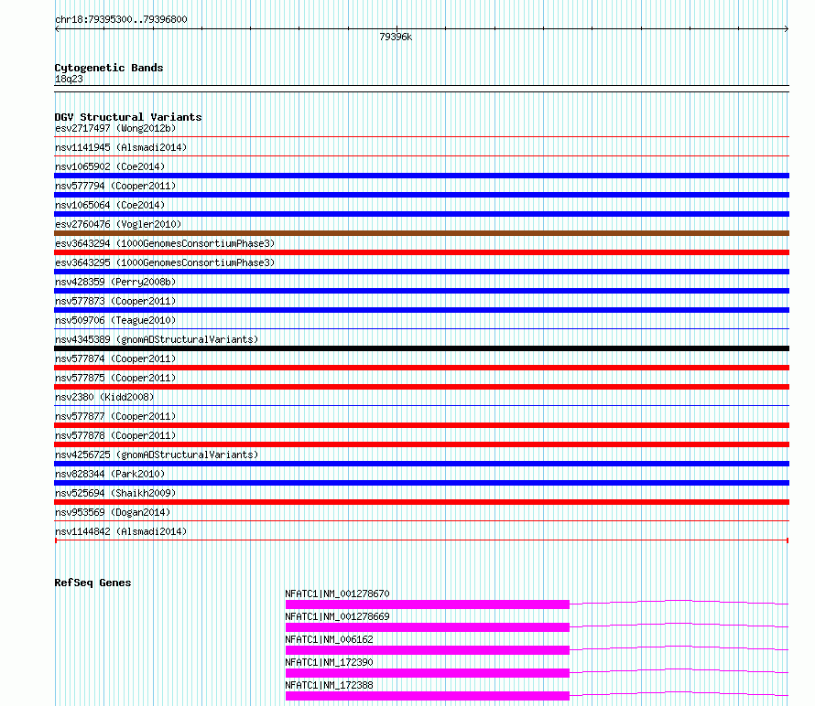Viewport: 815px width, 706px height.
Task: Select nsv577874 (Cooper2011) label
Action: [x=115, y=358]
